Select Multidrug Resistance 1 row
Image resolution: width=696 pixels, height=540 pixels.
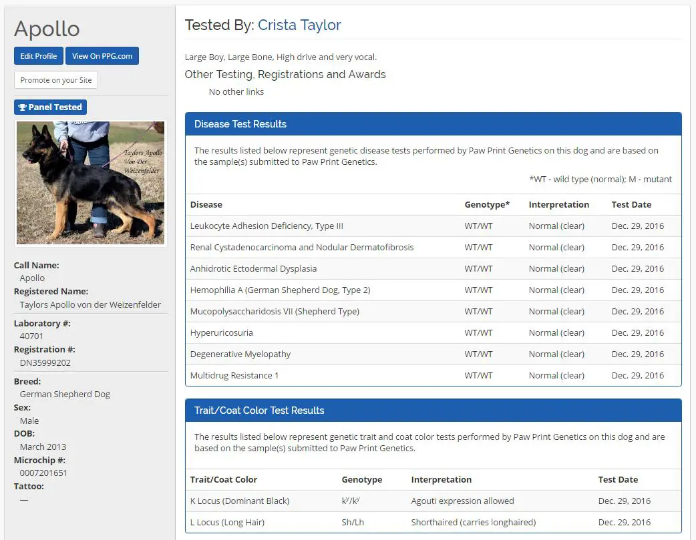(x=433, y=375)
